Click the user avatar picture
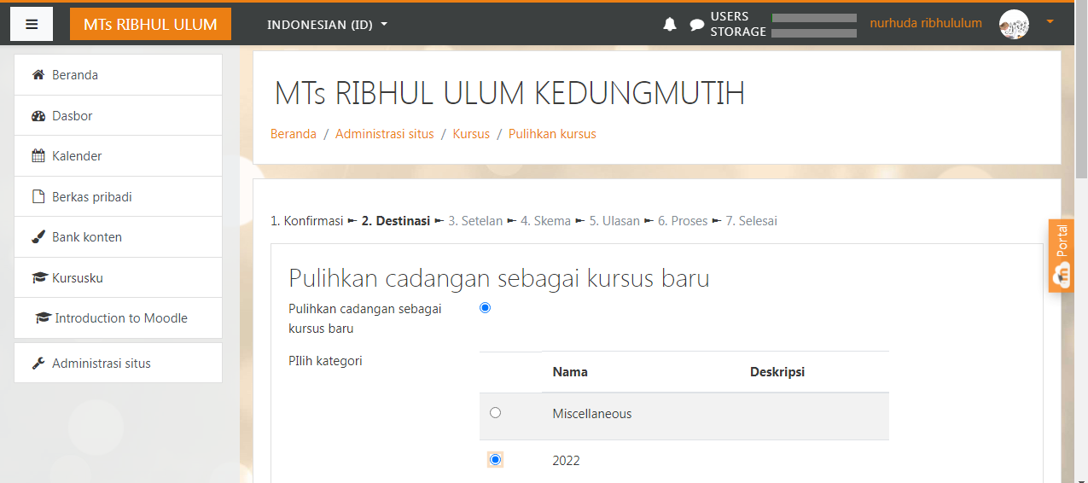The height and width of the screenshot is (483, 1088). coord(1014,24)
